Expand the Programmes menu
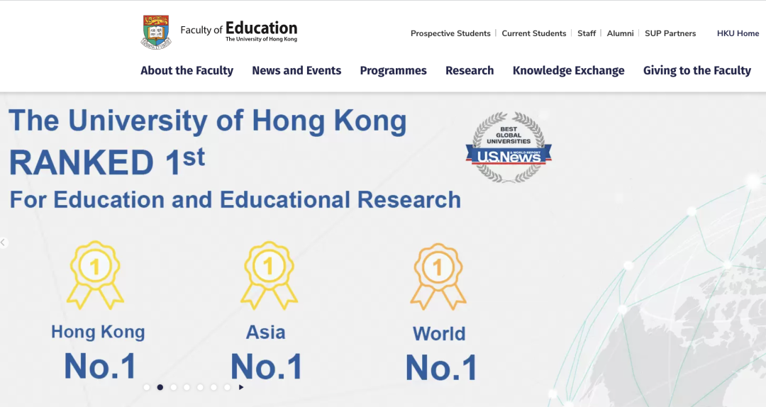 pyautogui.click(x=393, y=70)
